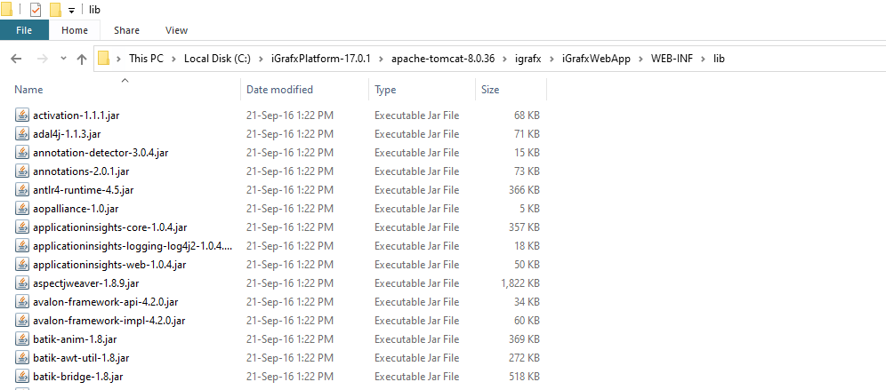Click the New folder icon in title bar
Screen dimensions: 886x390
(55, 10)
